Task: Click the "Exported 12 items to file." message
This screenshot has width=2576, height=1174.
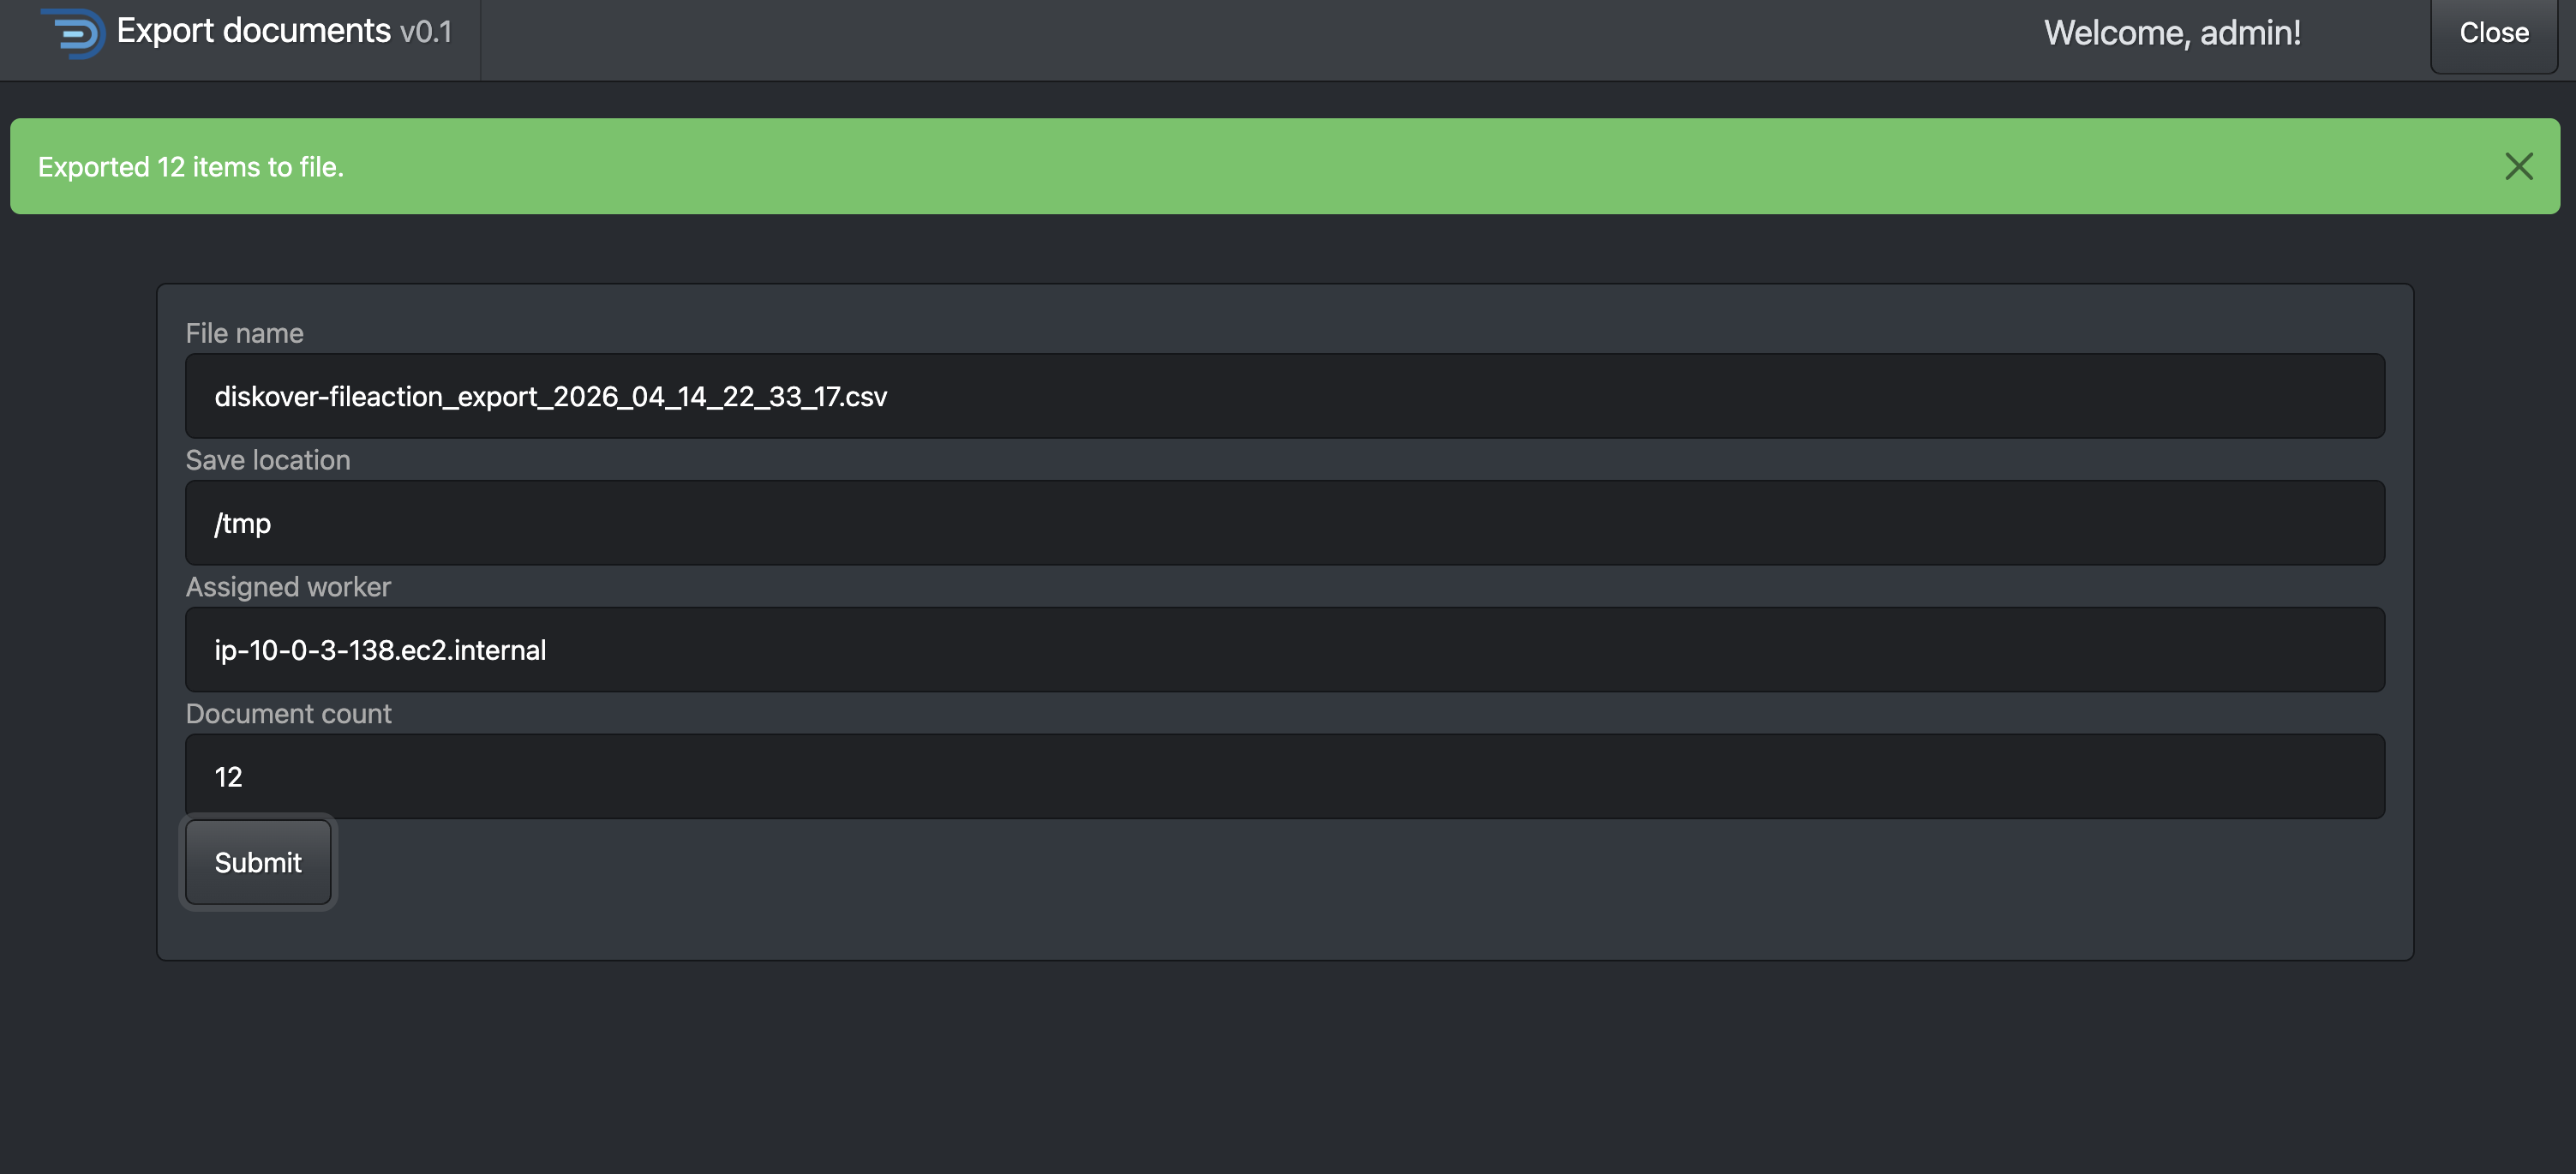Action: pos(191,167)
